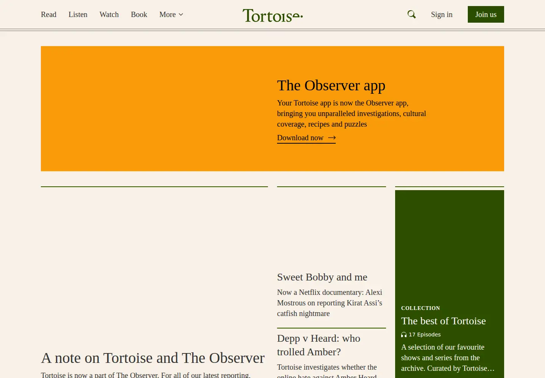Click 'Tortoise is now a part of The Observer' text
Screen dimensions: 545x378
coord(146,375)
